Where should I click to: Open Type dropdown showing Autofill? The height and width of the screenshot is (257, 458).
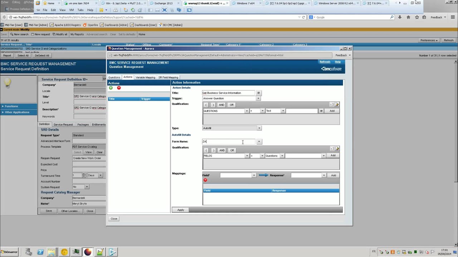click(259, 128)
